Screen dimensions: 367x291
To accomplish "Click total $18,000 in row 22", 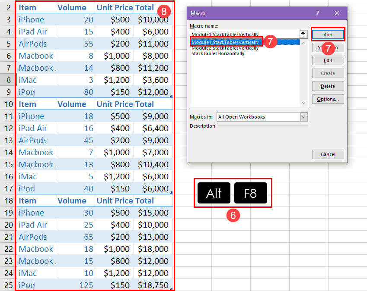I will pos(153,249).
